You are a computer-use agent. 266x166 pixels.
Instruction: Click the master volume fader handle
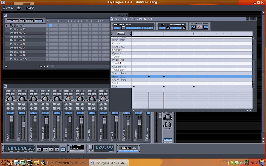160,115
